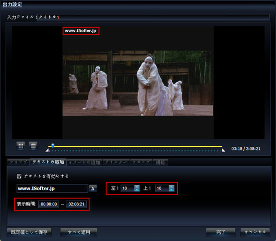The image size is (276, 241).
Task: Select the テキストの追加 tab
Action: (48, 162)
